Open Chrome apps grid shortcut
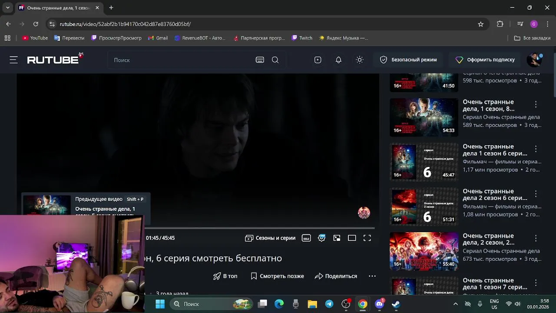Viewport: 556px width, 313px height. click(7, 38)
